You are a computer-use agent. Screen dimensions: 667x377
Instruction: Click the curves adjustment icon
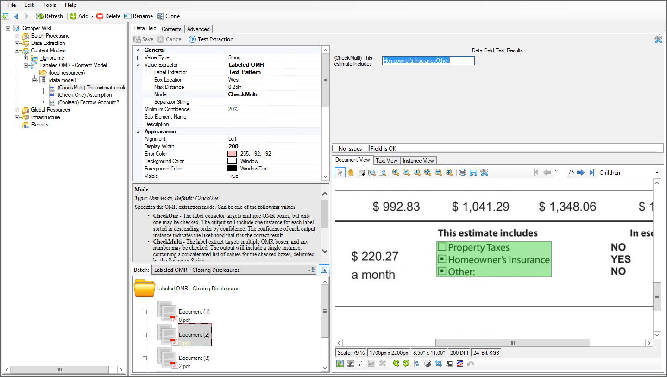click(x=459, y=364)
